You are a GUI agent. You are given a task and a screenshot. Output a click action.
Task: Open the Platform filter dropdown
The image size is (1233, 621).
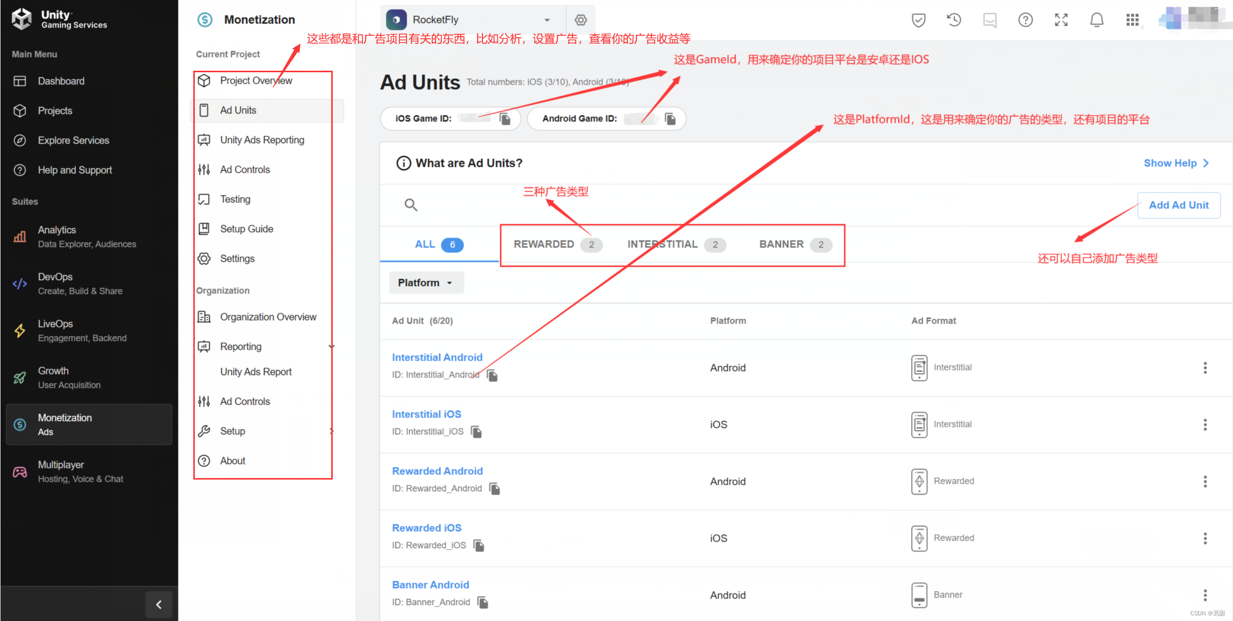pos(426,282)
